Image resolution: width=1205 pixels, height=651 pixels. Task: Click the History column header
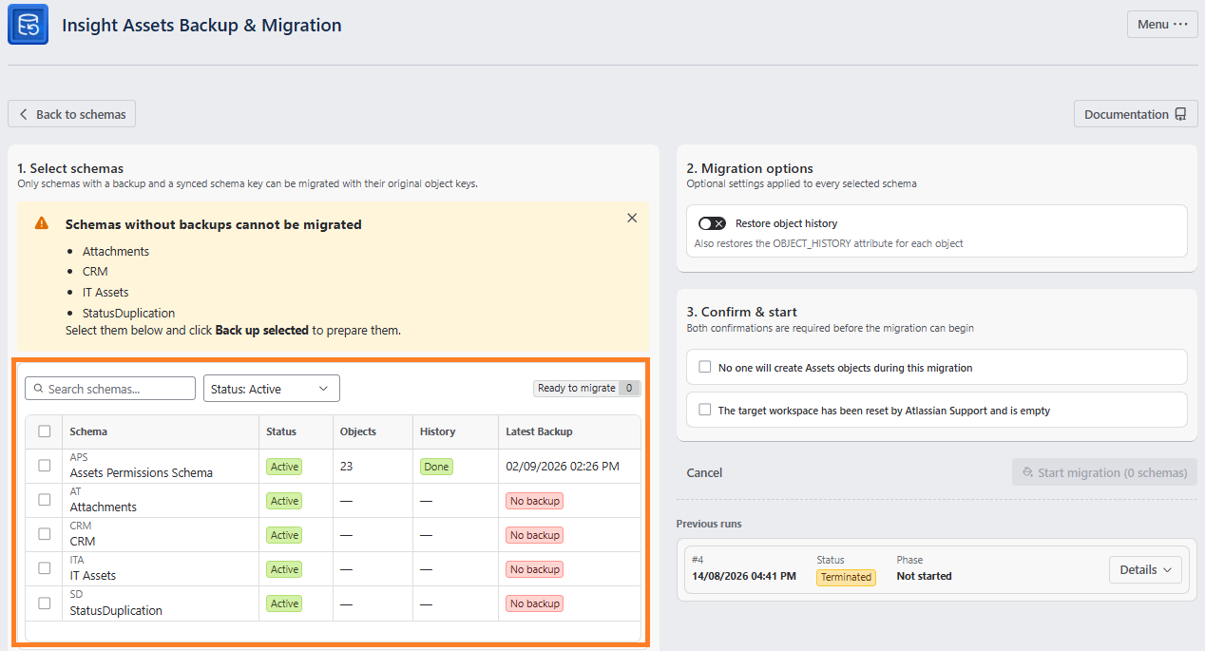[x=437, y=431]
